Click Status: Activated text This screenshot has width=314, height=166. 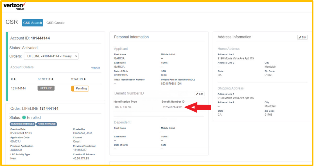[23, 48]
